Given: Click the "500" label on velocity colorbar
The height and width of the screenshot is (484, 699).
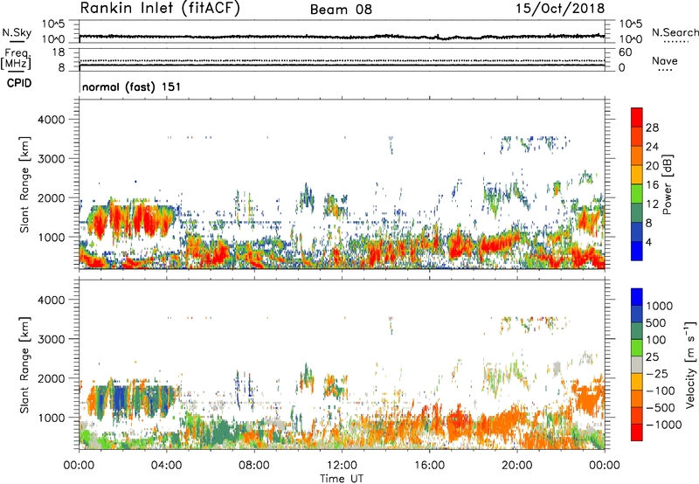Looking at the screenshot, I should point(656,323).
